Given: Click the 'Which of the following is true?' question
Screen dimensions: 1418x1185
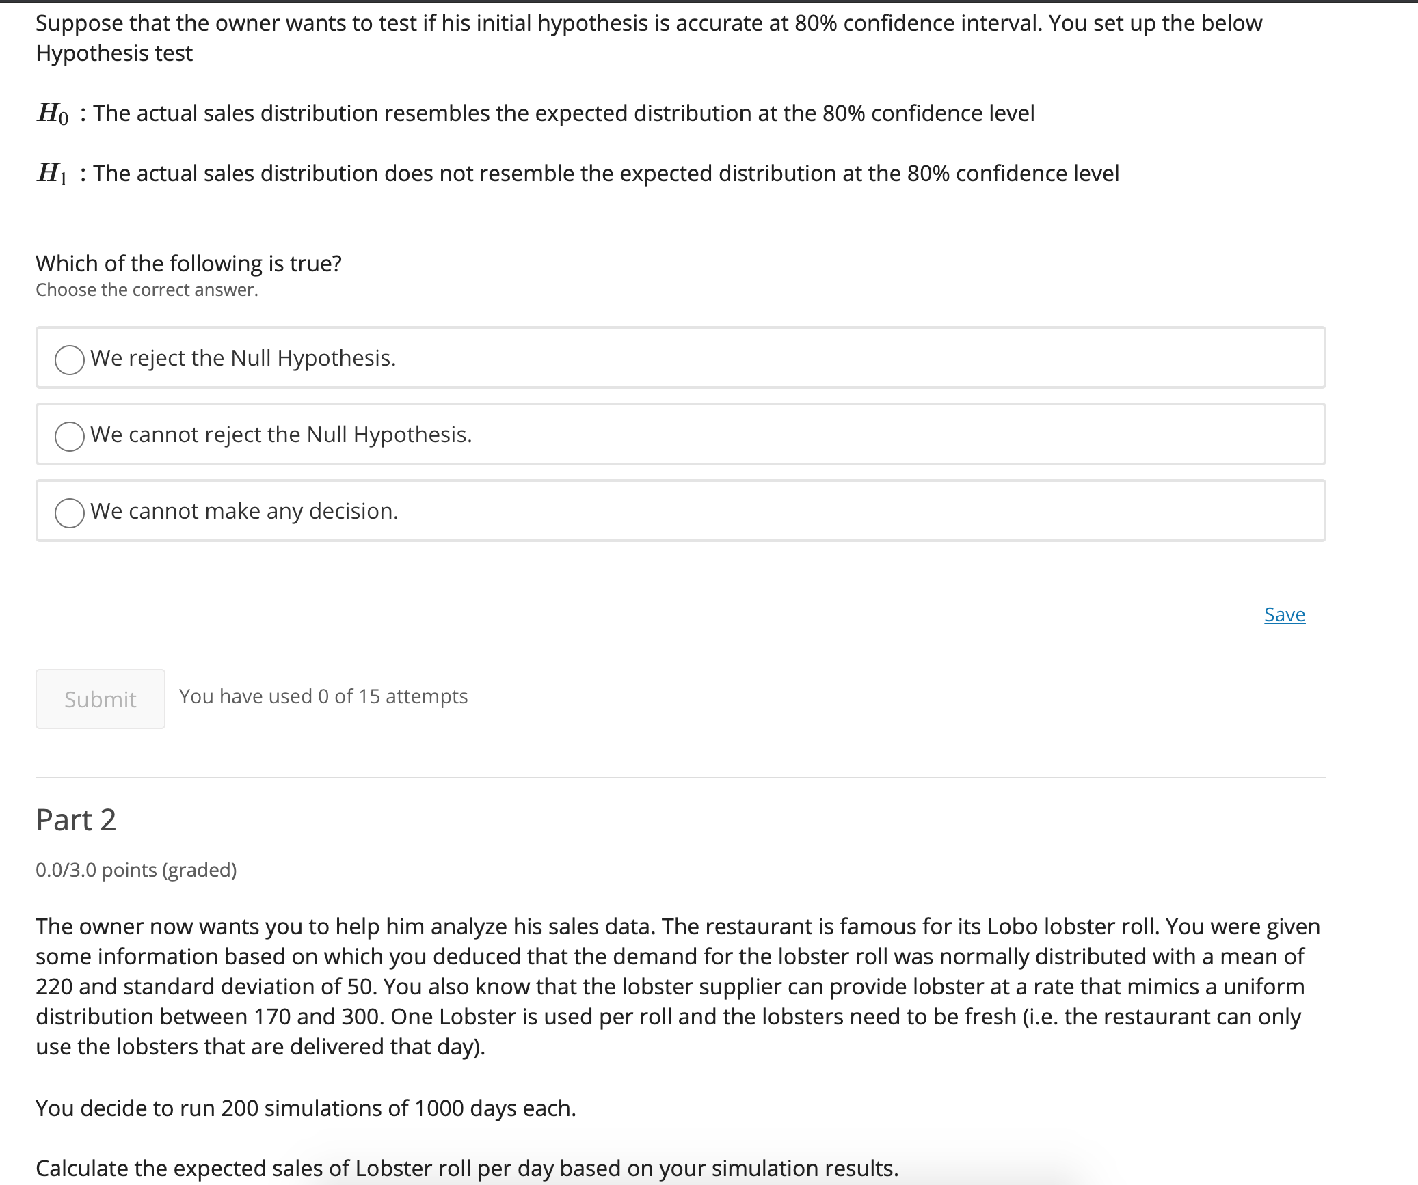Looking at the screenshot, I should [x=189, y=264].
